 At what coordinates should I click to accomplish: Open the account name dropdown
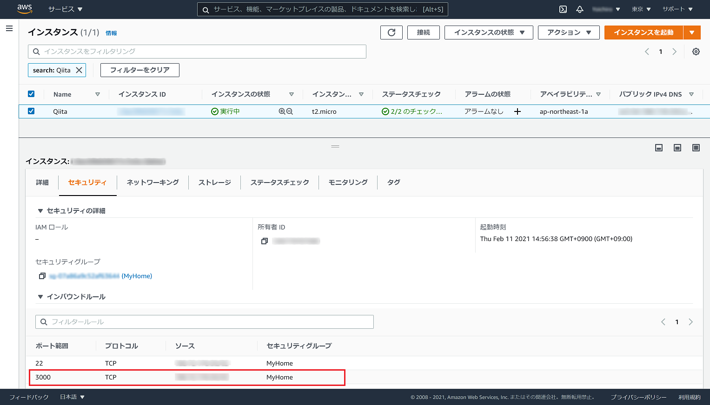[606, 9]
